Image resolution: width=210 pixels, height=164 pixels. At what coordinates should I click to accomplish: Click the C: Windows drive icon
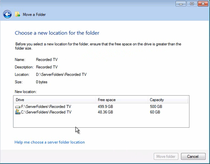click(18, 112)
